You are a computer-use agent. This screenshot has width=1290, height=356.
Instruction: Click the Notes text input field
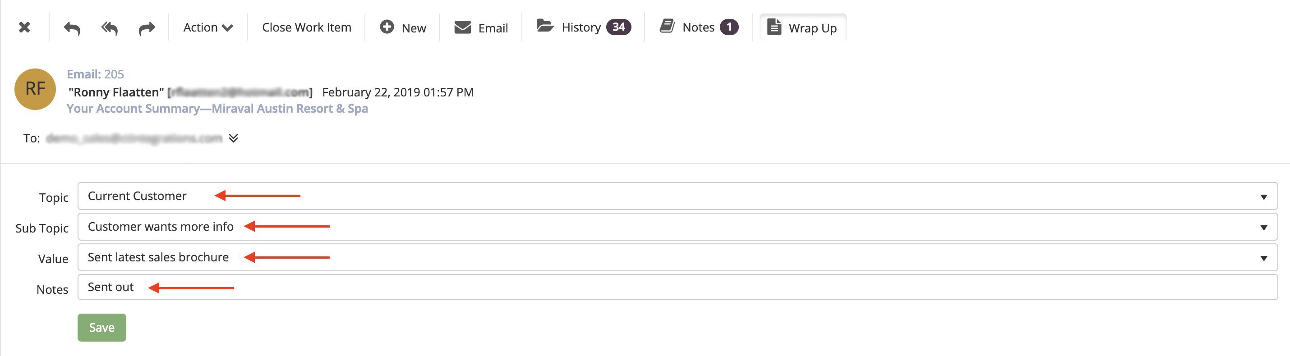[677, 288]
